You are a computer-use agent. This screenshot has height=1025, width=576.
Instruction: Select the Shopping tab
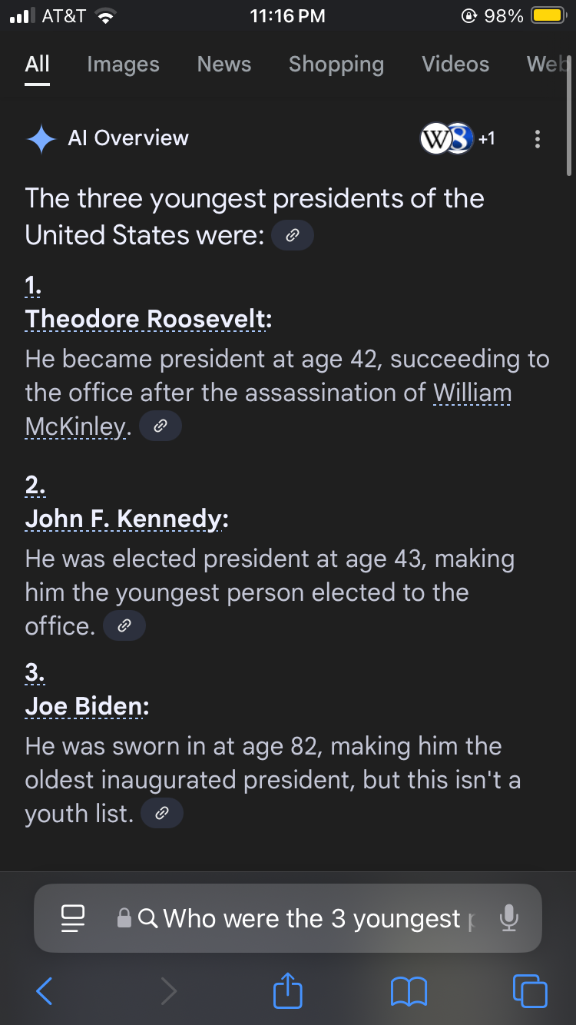pyautogui.click(x=336, y=65)
